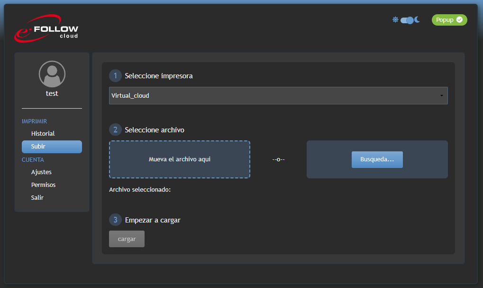Open Permisos in the sidebar
Screen dimensions: 483x288
pyautogui.click(x=43, y=185)
